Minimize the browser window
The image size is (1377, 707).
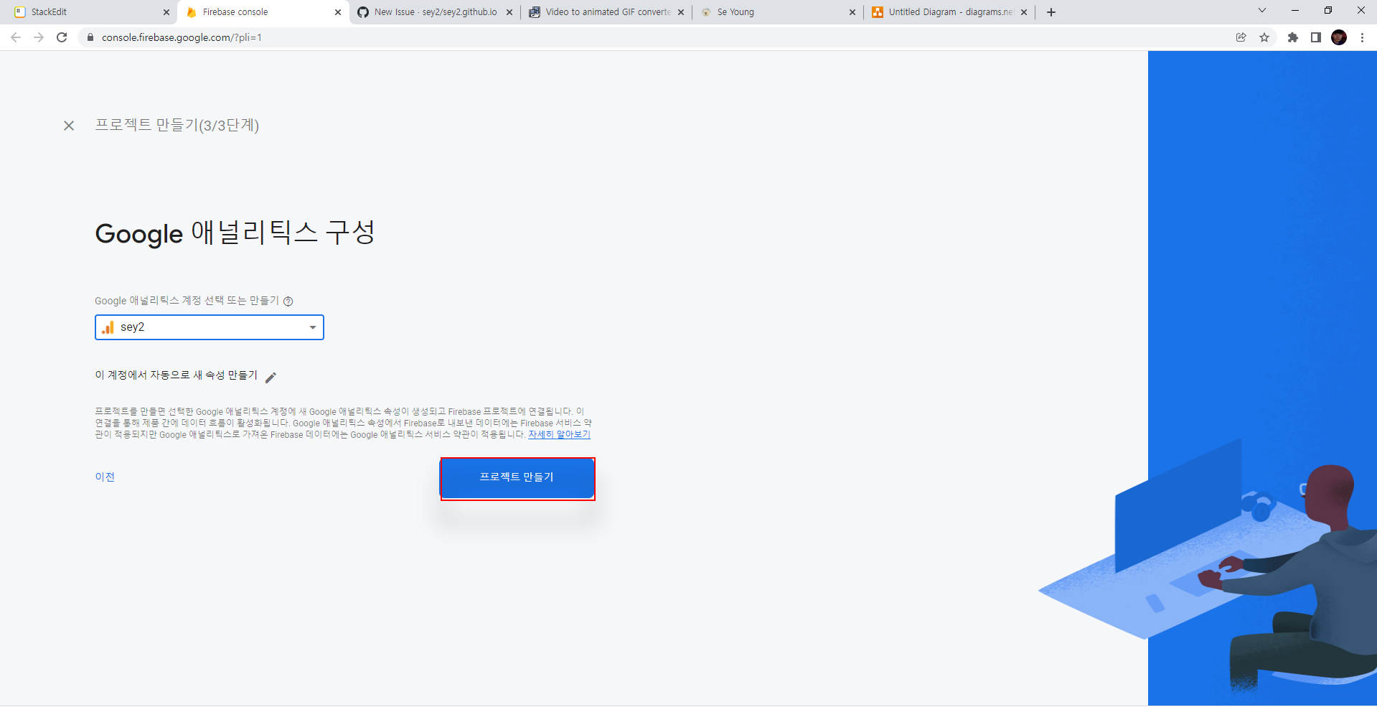coord(1295,10)
